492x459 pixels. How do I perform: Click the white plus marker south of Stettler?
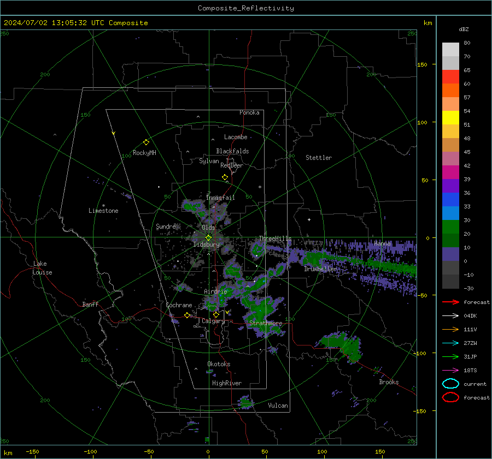coord(309,219)
